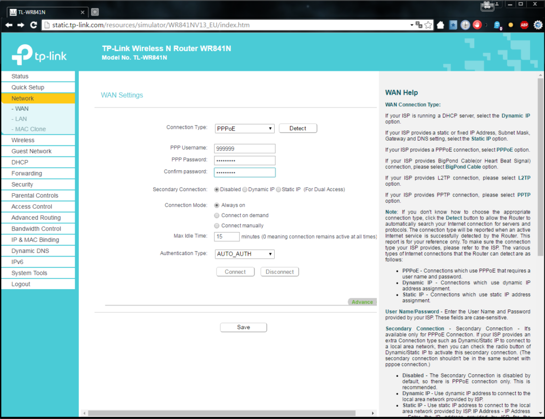Click the browser reload icon
Screen dimensions: 545x419
34,25
